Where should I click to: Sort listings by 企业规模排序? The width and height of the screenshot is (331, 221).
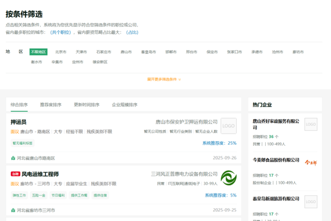(124, 105)
